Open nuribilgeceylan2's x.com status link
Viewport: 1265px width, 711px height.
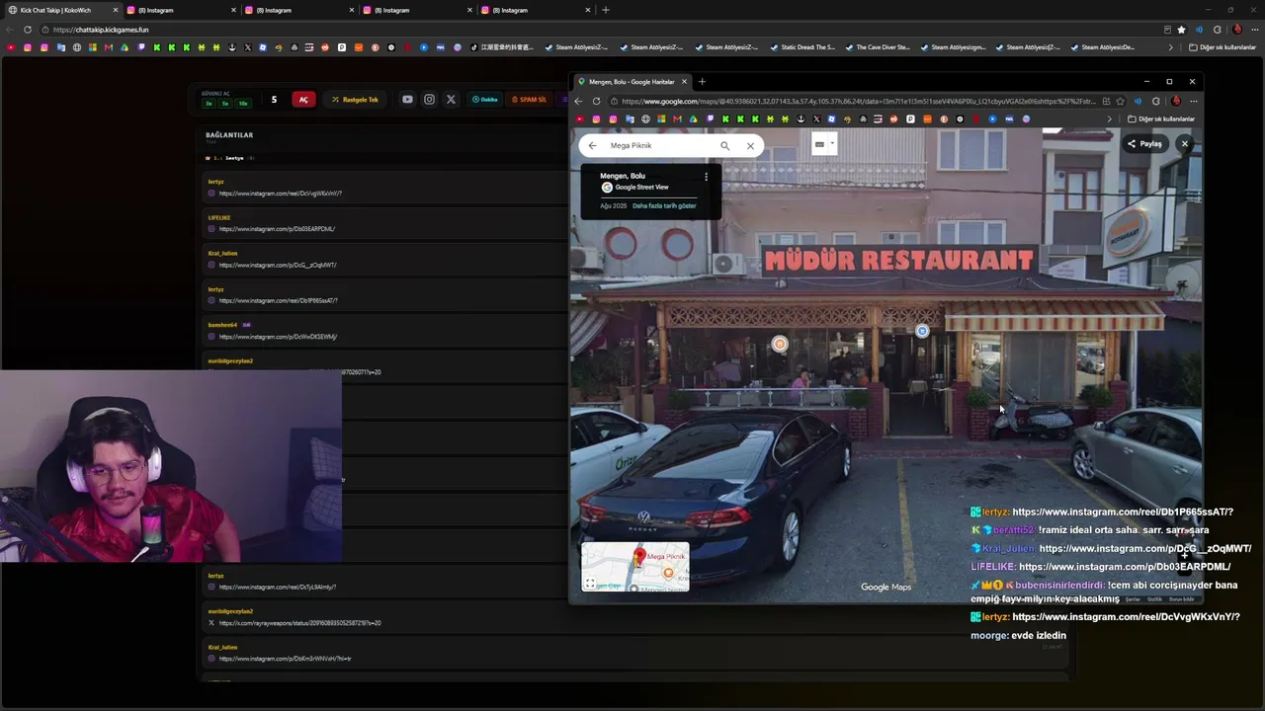[x=300, y=623]
